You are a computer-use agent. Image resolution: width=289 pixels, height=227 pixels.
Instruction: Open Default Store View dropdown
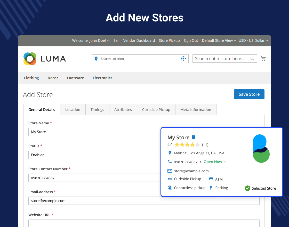pos(219,40)
